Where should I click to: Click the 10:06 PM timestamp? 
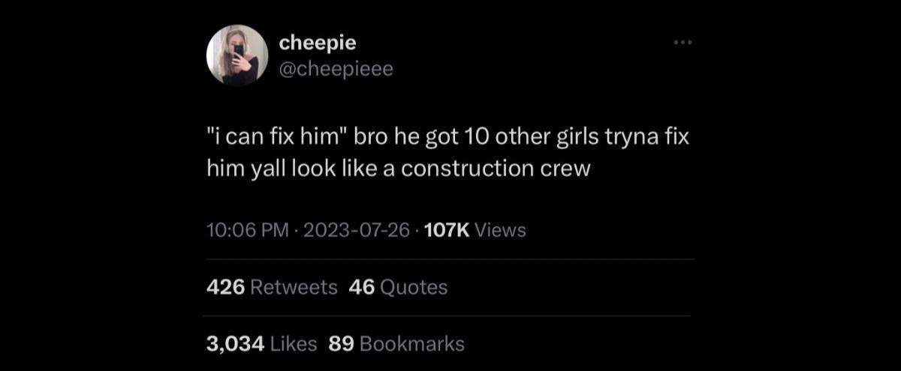(247, 230)
